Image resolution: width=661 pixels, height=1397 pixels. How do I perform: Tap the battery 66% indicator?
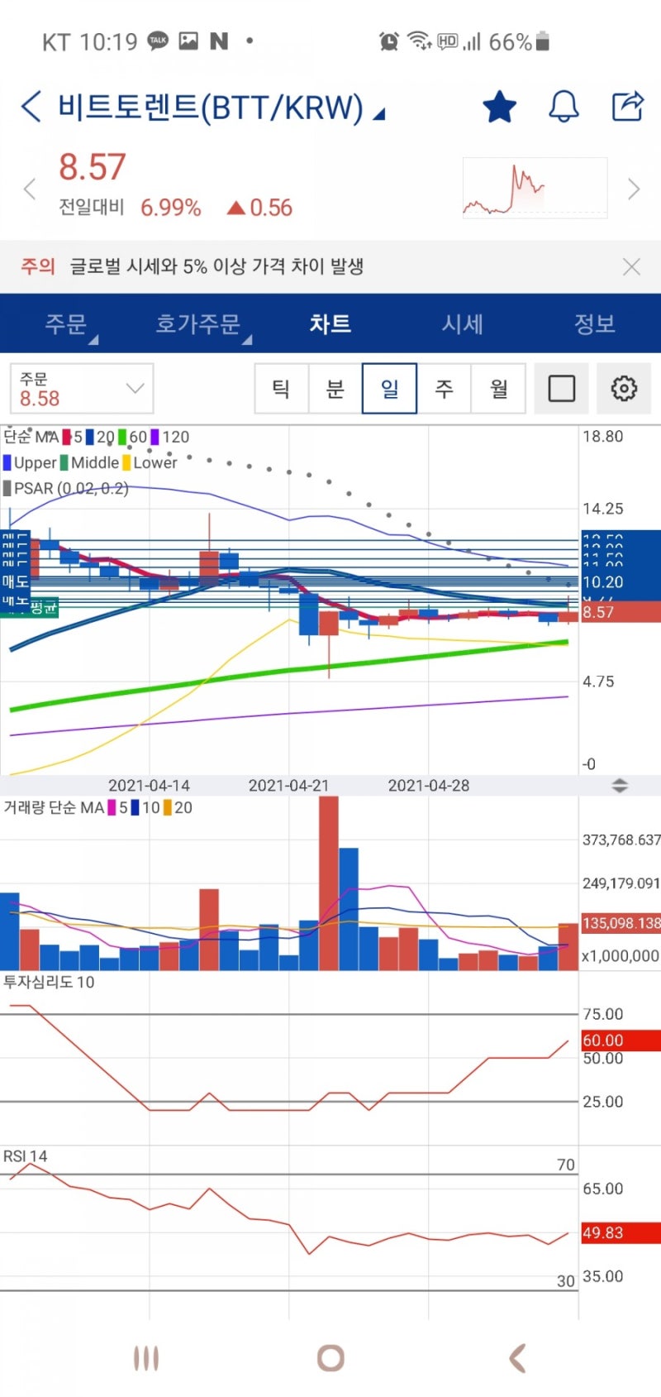(x=519, y=41)
